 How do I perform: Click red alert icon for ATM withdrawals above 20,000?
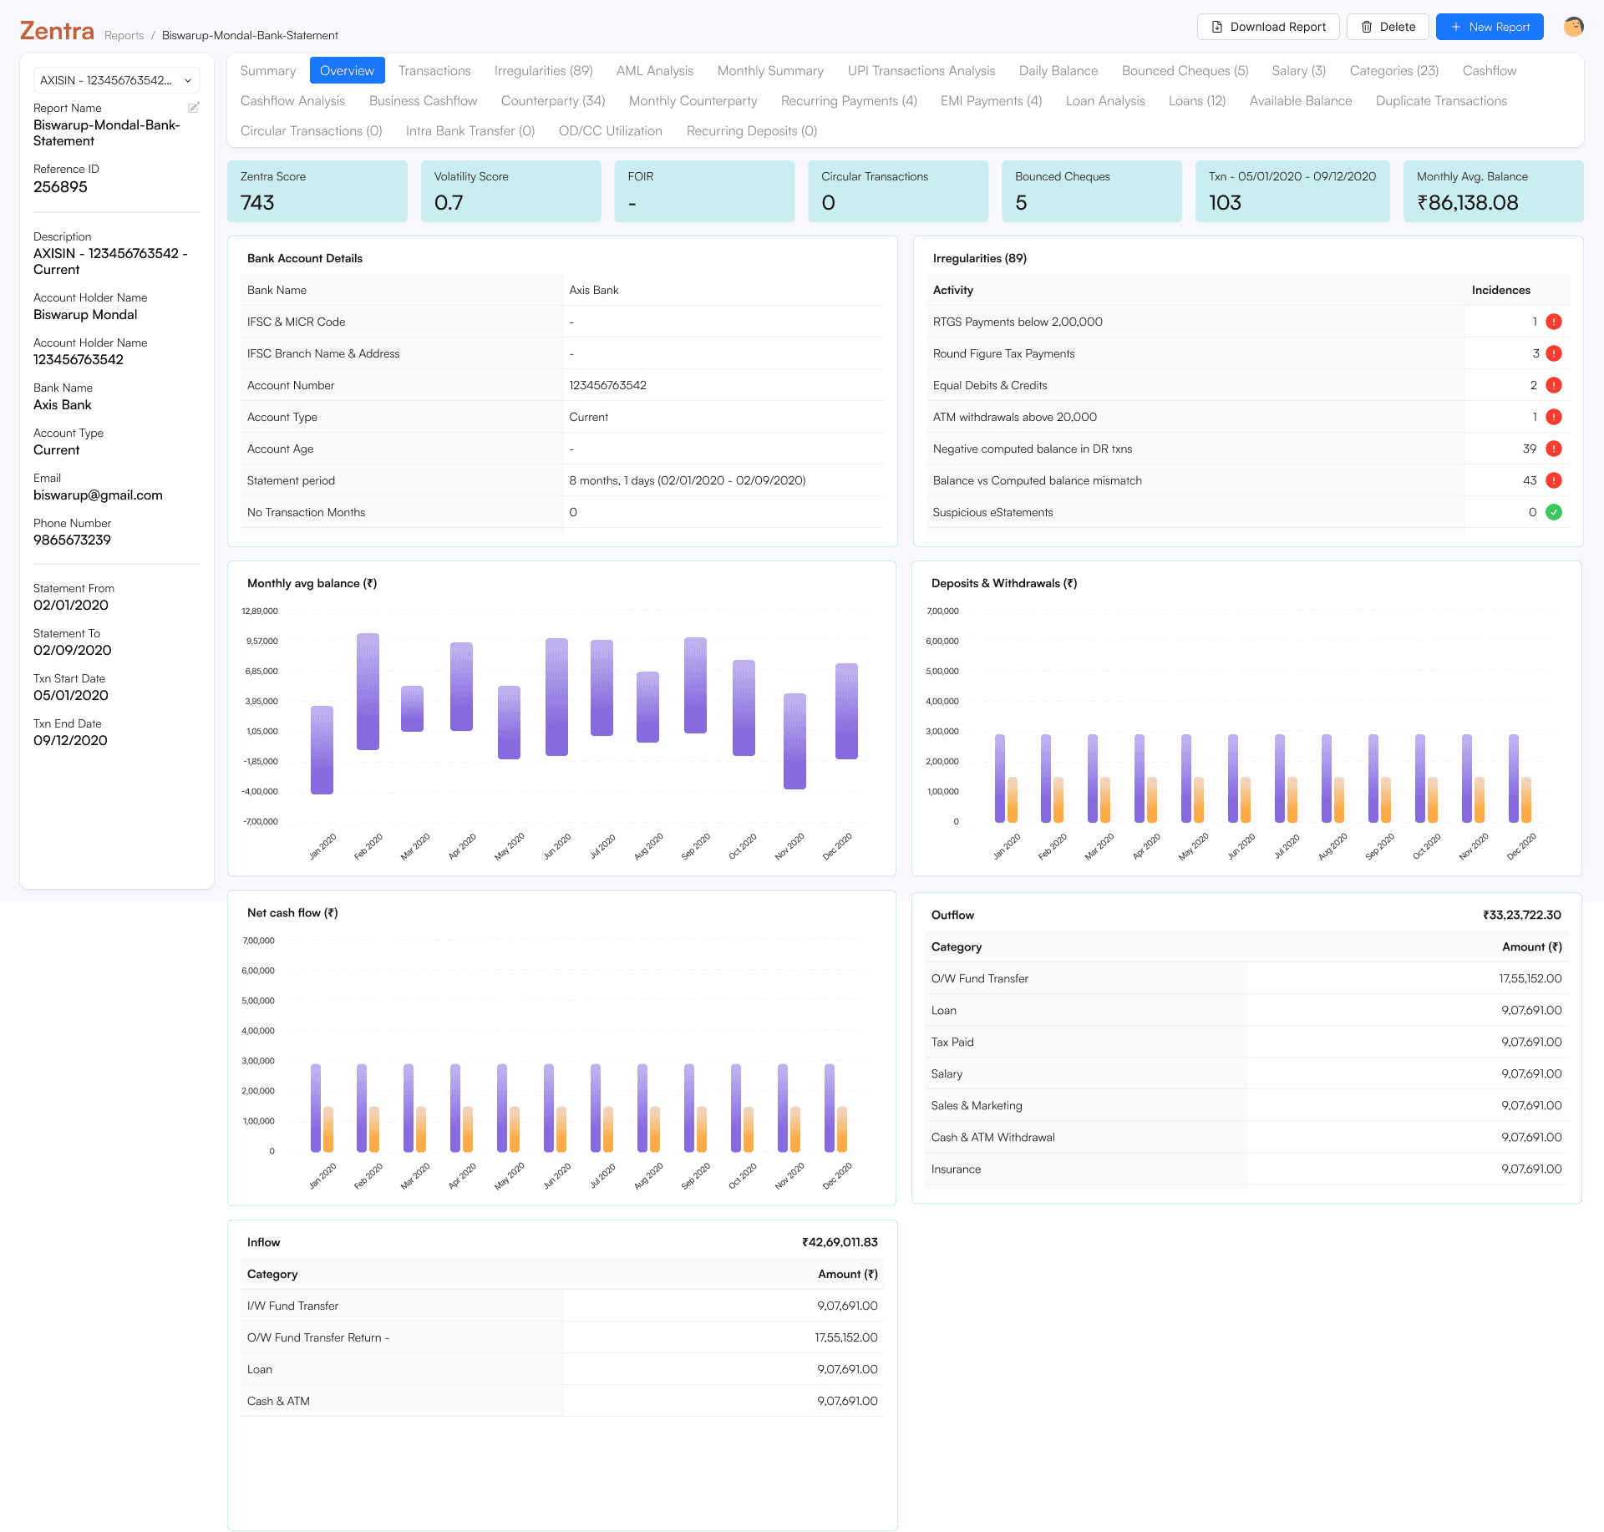click(x=1554, y=417)
